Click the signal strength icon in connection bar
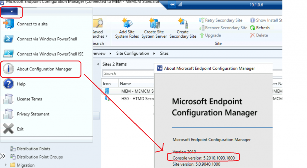The height and width of the screenshot is (168, 307). [180, 4]
